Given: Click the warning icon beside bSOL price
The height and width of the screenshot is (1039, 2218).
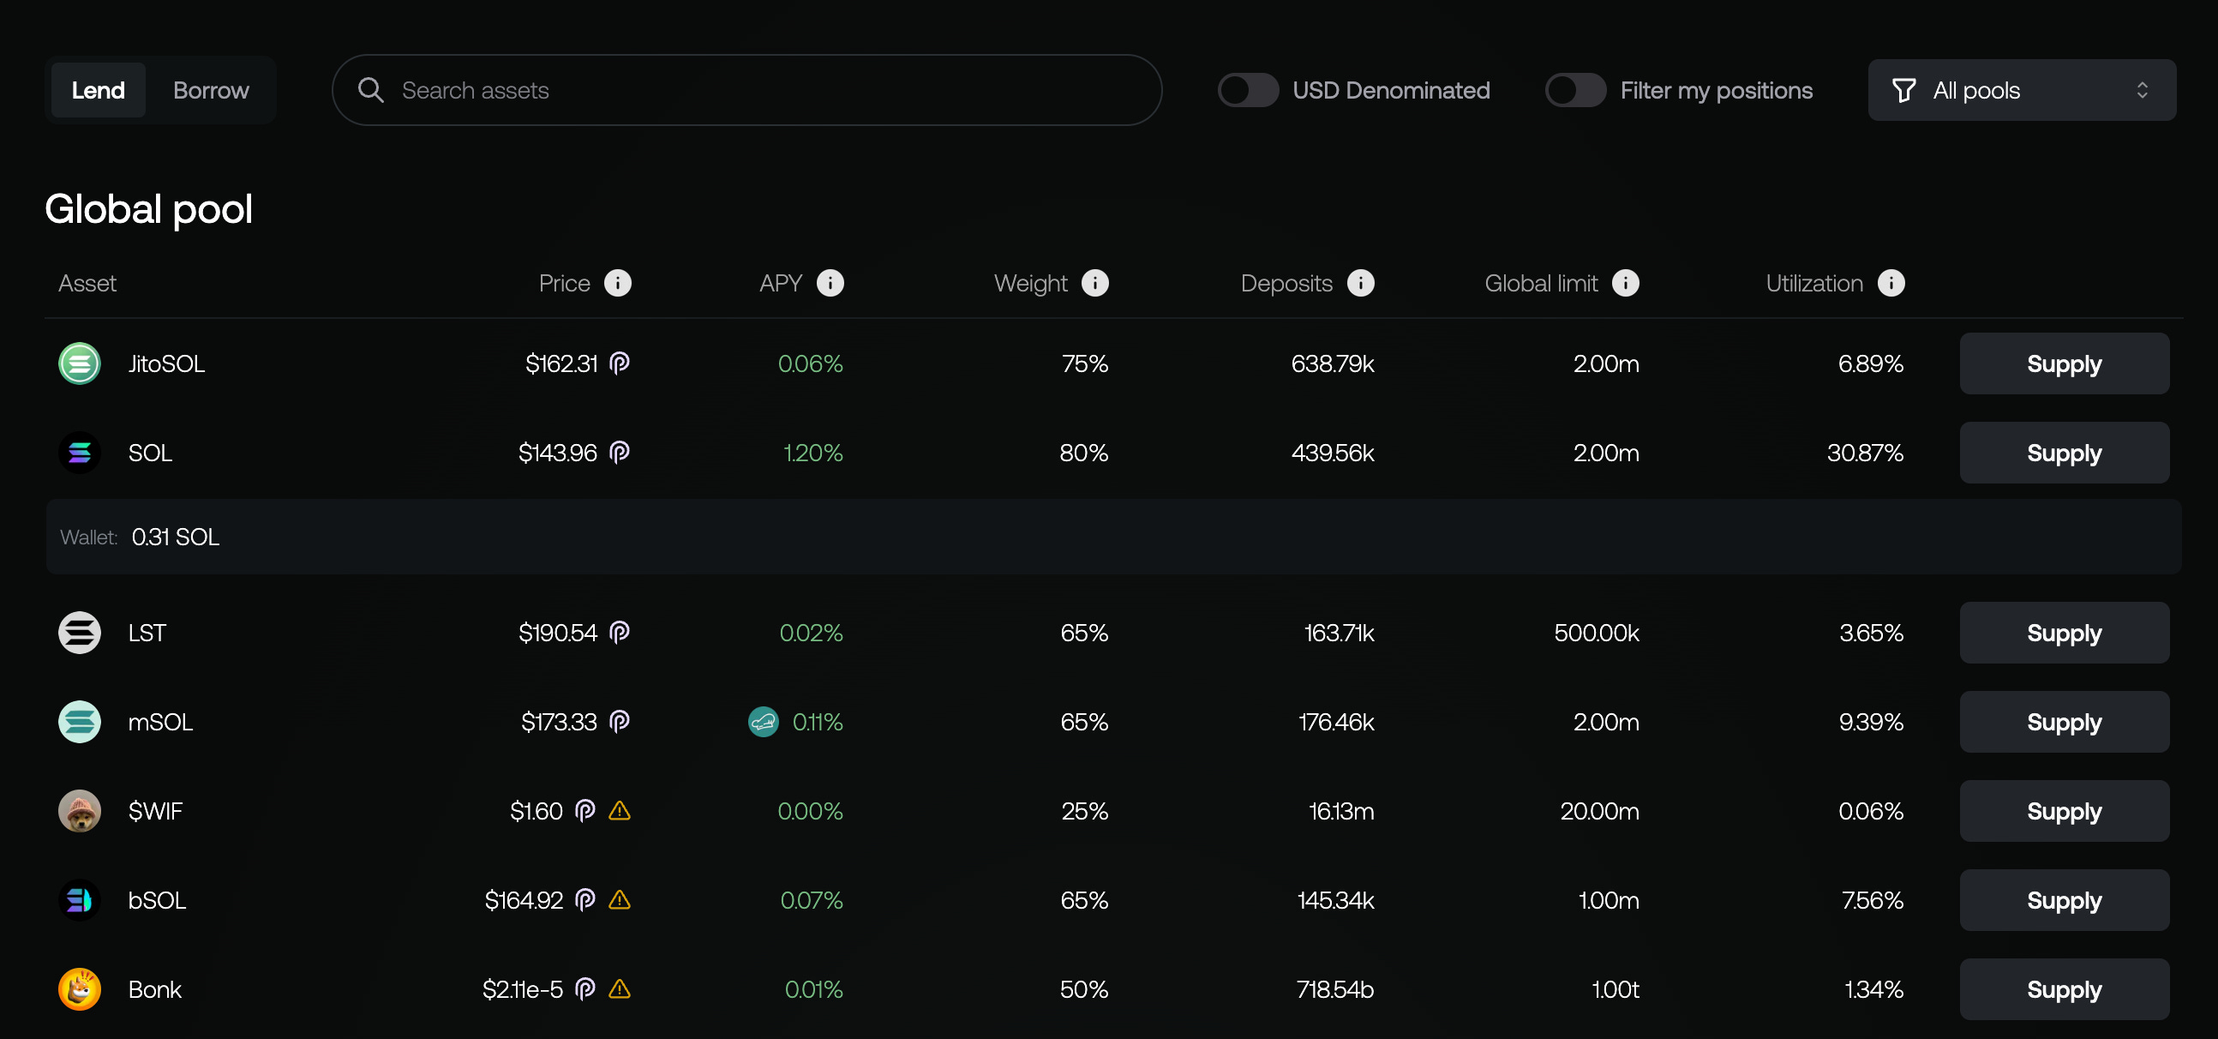Looking at the screenshot, I should [x=619, y=900].
